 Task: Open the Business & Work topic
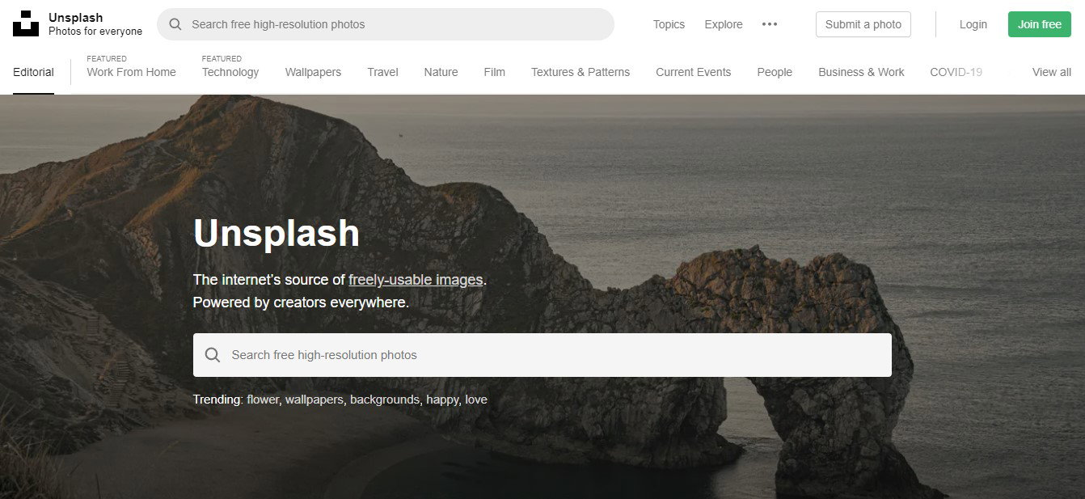pos(861,72)
